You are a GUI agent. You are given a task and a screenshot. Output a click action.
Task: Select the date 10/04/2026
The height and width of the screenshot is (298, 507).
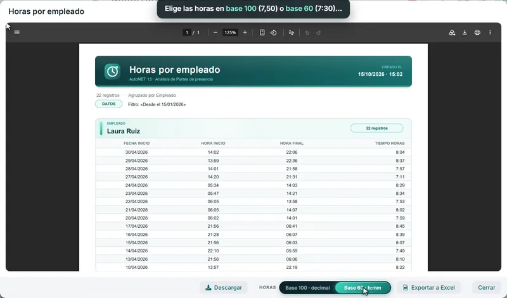136,268
